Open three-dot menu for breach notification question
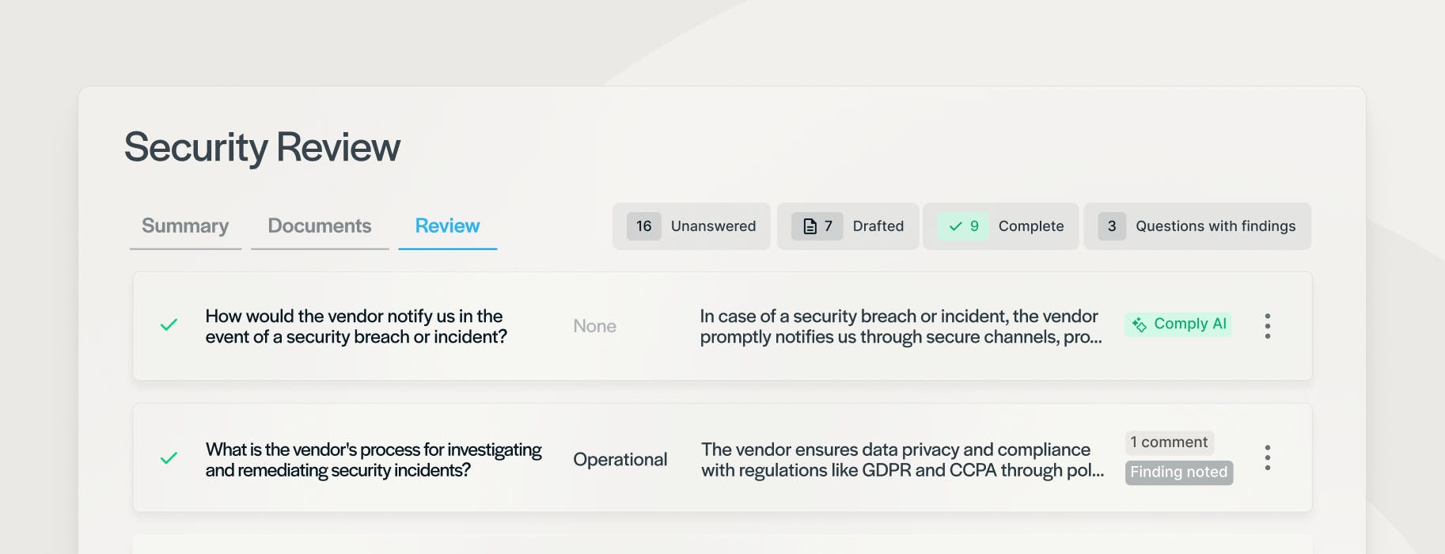1445x554 pixels. pos(1267,326)
